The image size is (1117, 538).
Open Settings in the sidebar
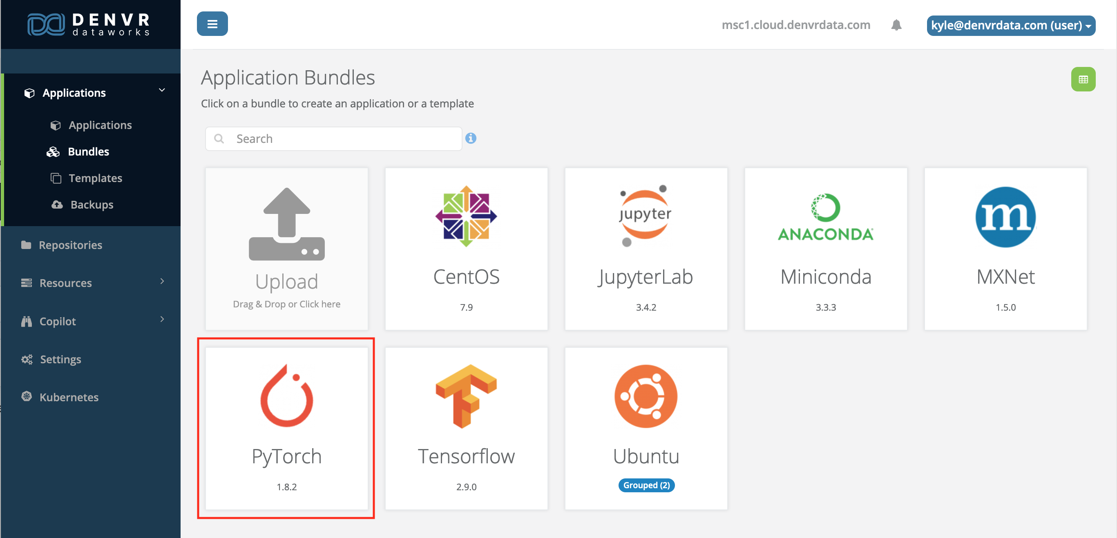(x=61, y=360)
